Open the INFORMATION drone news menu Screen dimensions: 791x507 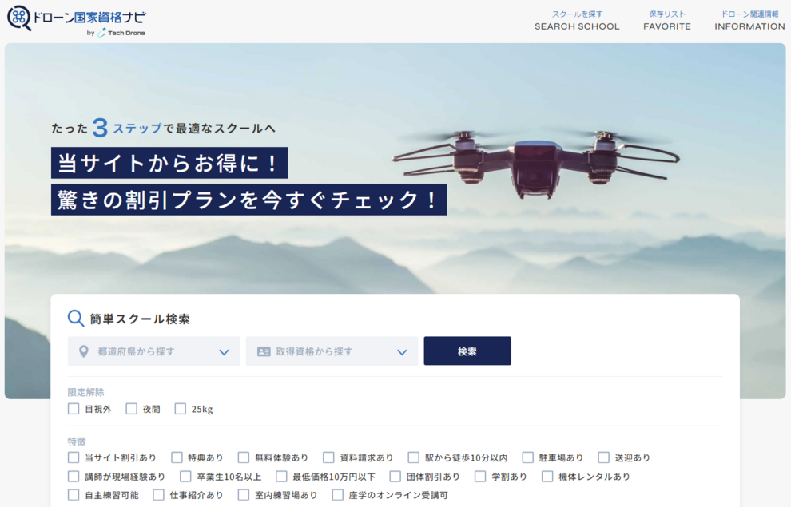pyautogui.click(x=749, y=21)
